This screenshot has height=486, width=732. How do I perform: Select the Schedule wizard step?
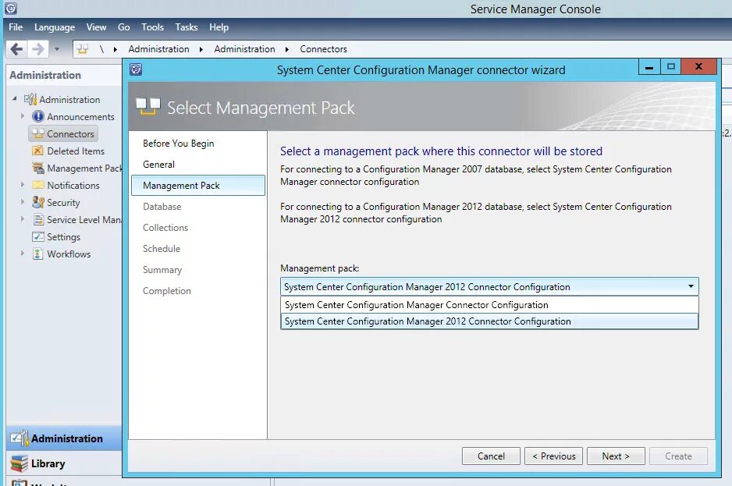(162, 248)
